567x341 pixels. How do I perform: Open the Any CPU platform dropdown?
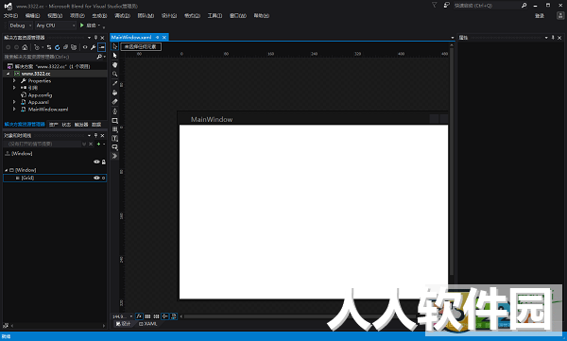coord(56,26)
